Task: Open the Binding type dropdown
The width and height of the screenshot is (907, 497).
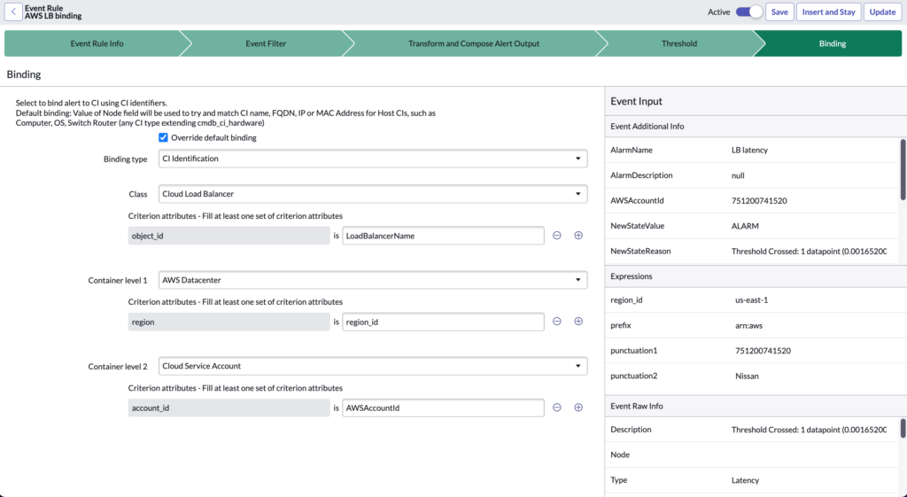Action: (x=373, y=159)
